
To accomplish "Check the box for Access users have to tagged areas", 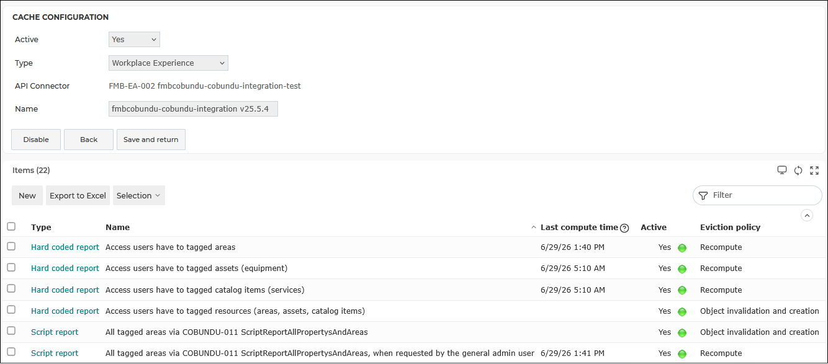I will pos(11,246).
